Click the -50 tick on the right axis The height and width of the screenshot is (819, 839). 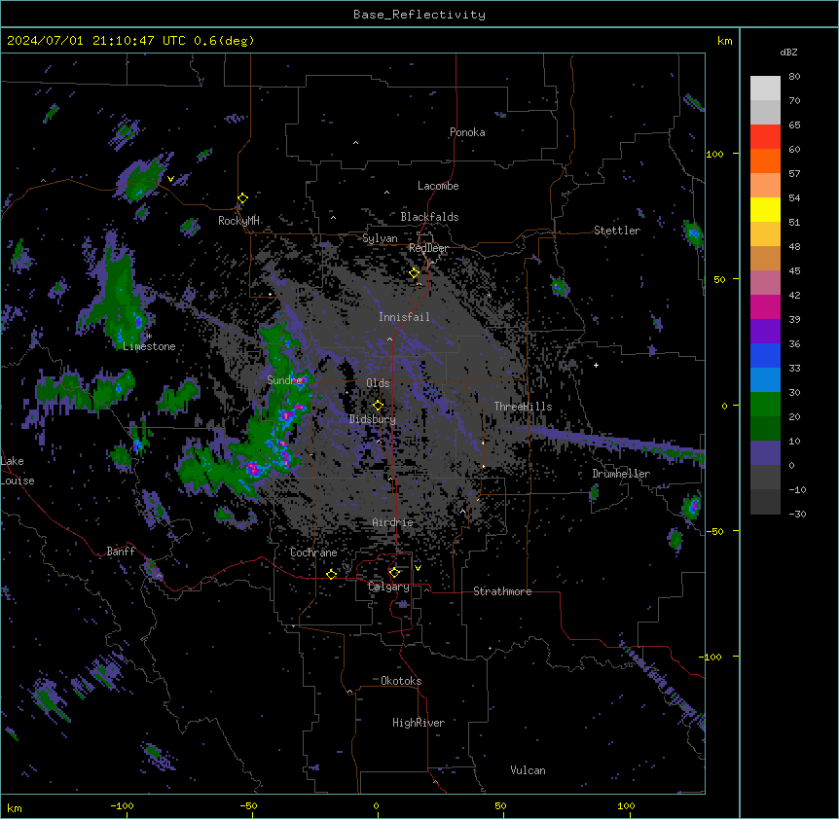click(x=714, y=531)
